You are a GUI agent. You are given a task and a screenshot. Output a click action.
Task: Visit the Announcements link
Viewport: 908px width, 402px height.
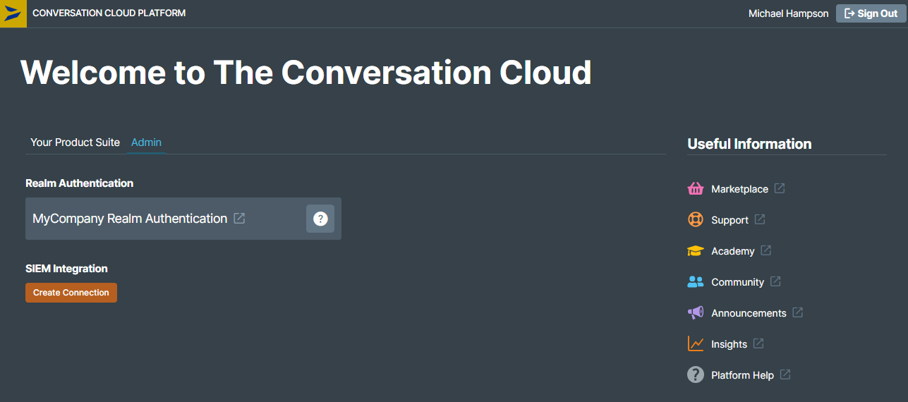749,313
